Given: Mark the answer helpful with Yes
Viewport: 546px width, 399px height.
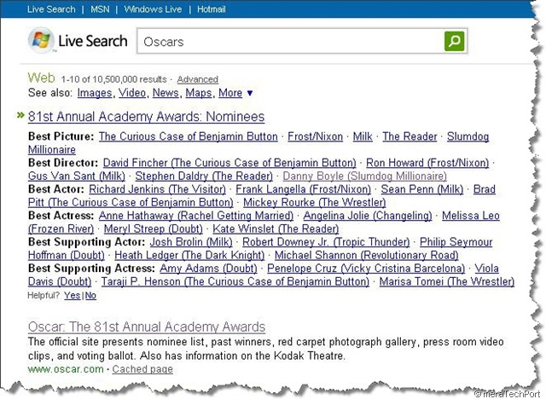Looking at the screenshot, I should pyautogui.click(x=72, y=295).
